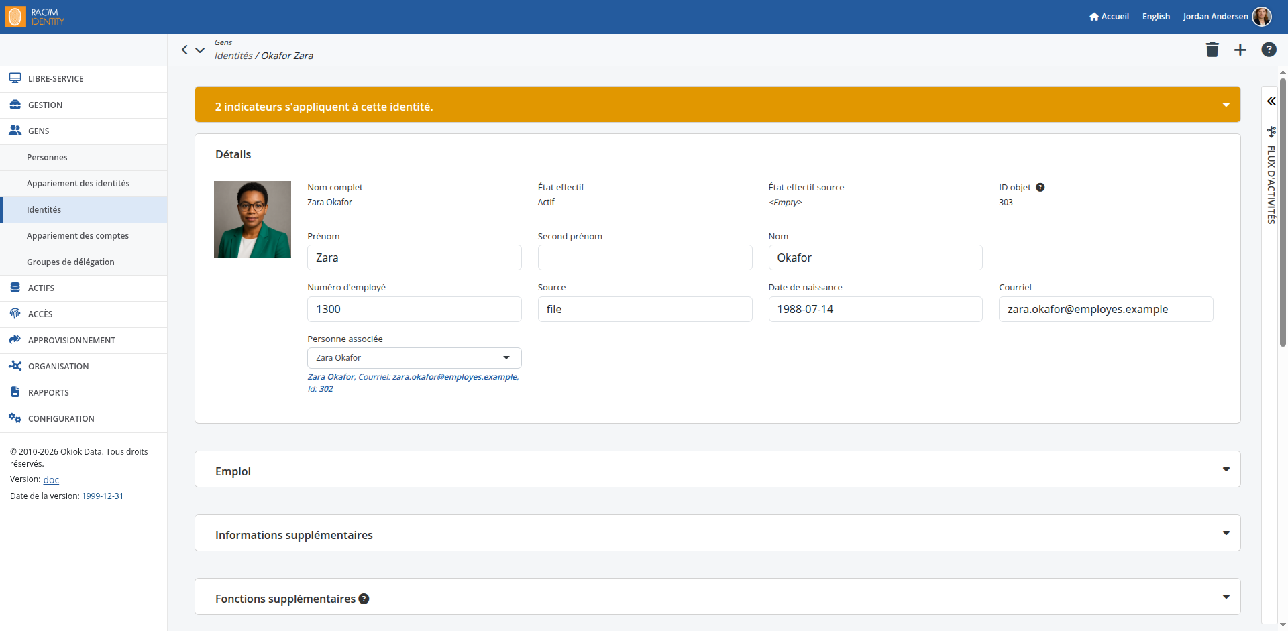Click the Identités breadcrumb link

[x=233, y=56]
